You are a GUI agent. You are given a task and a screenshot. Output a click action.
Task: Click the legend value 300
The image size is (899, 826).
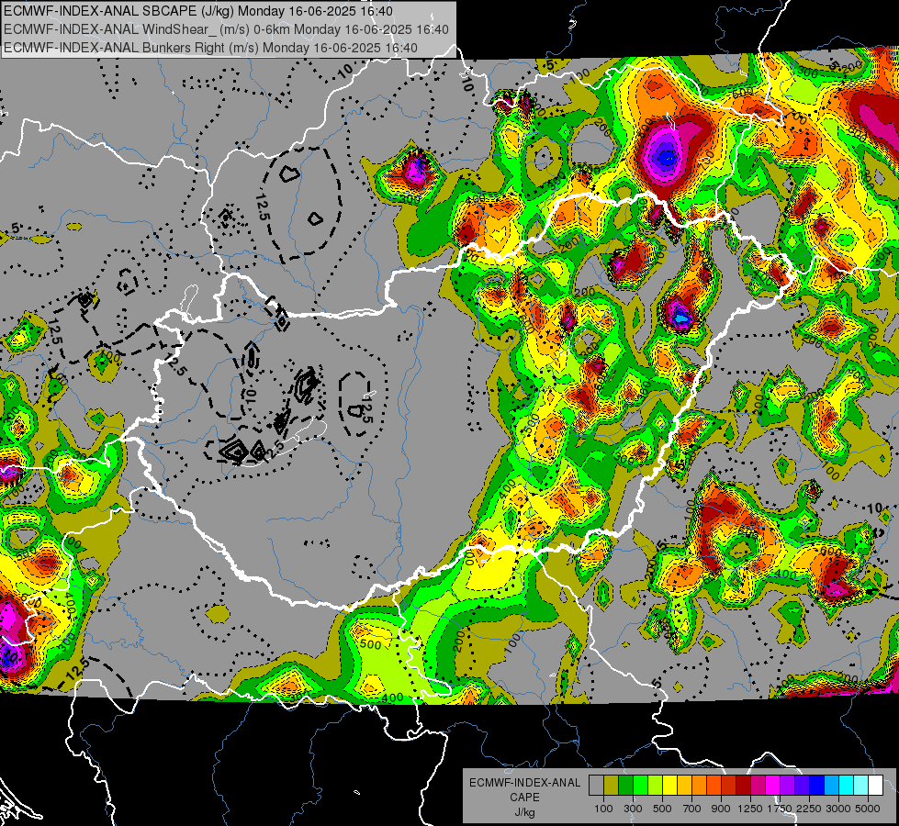pos(633,809)
